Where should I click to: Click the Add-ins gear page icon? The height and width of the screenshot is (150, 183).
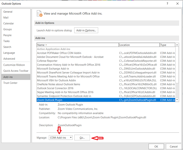39,13
